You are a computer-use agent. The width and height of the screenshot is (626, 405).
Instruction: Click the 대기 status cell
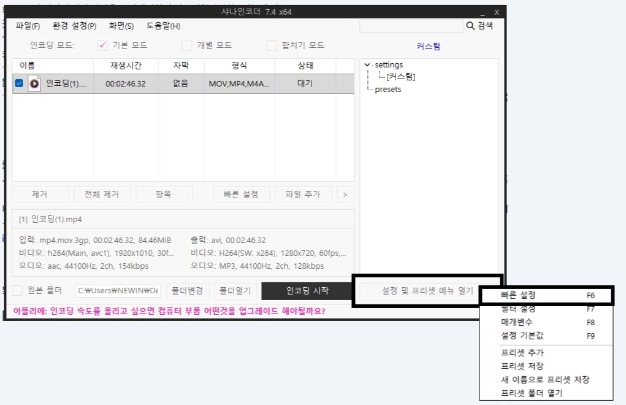[x=305, y=83]
